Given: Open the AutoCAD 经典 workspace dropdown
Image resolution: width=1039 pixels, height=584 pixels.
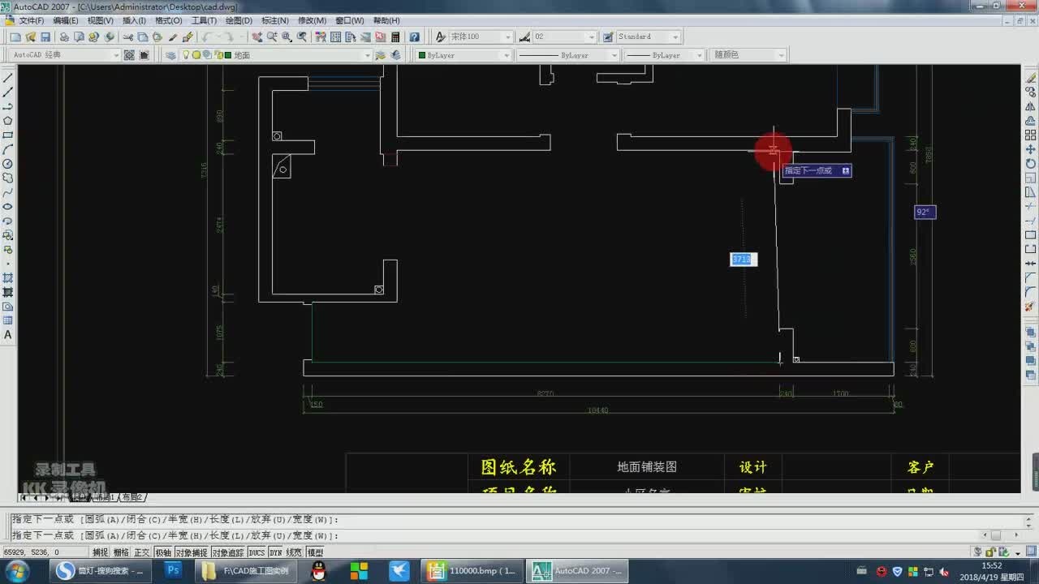Looking at the screenshot, I should tap(66, 55).
